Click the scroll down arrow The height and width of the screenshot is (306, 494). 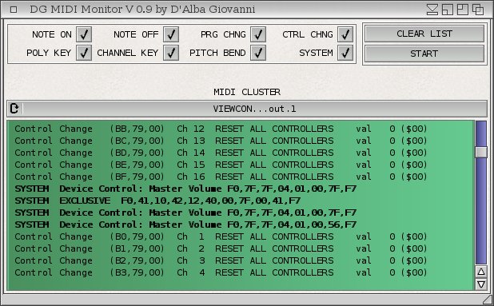point(480,284)
